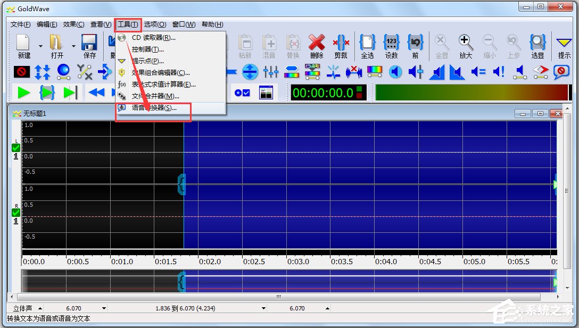
Task: Click the play to end green button
Action: click(x=70, y=92)
